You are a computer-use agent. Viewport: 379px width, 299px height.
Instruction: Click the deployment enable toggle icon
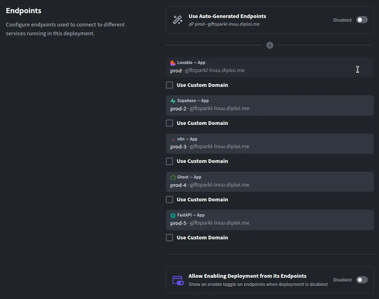coord(178,279)
